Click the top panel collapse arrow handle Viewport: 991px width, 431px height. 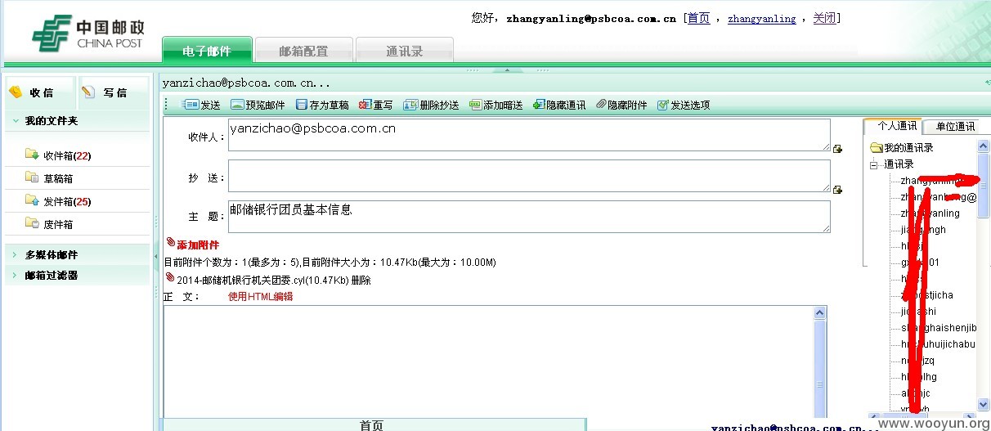(x=509, y=70)
